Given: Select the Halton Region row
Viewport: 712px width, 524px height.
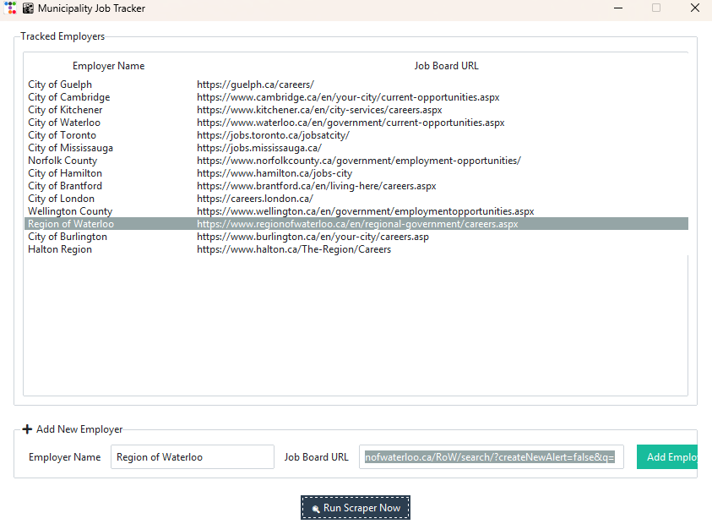Looking at the screenshot, I should (356, 249).
